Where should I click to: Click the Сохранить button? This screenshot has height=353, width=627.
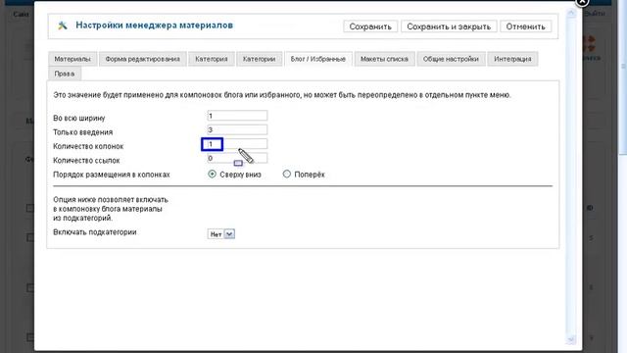(x=370, y=26)
